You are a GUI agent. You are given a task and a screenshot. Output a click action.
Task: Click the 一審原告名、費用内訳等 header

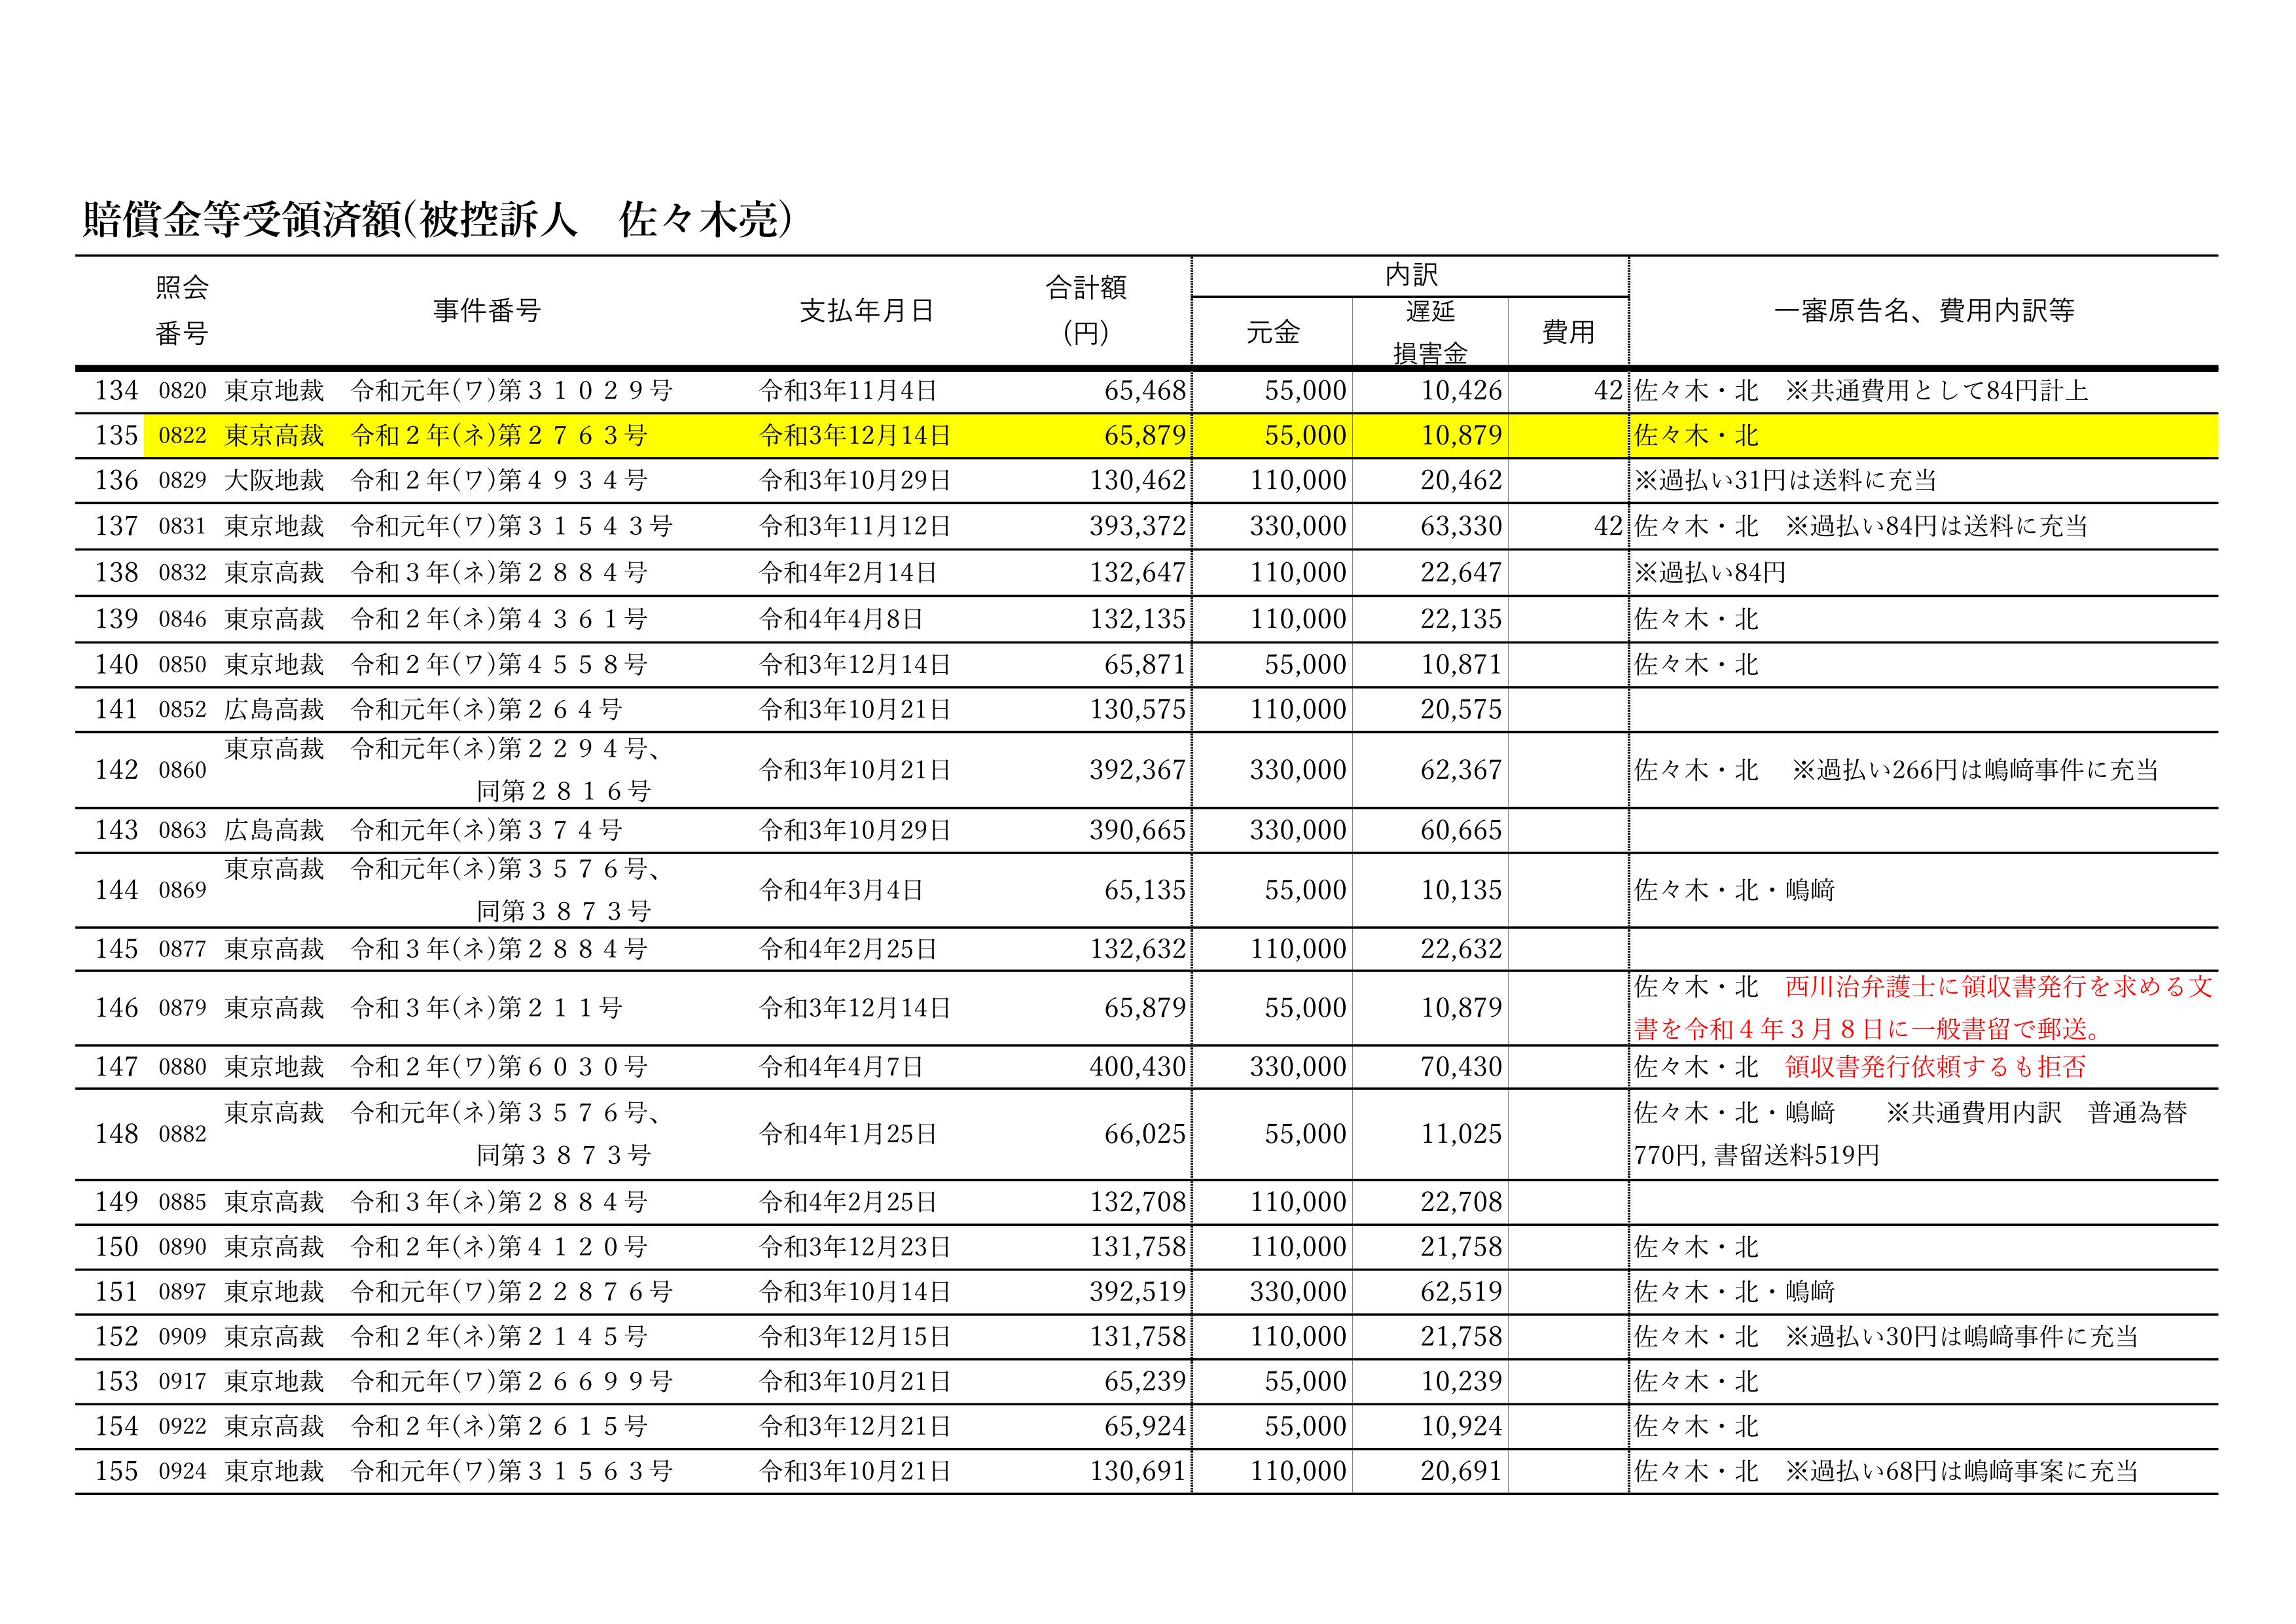click(x=1924, y=311)
